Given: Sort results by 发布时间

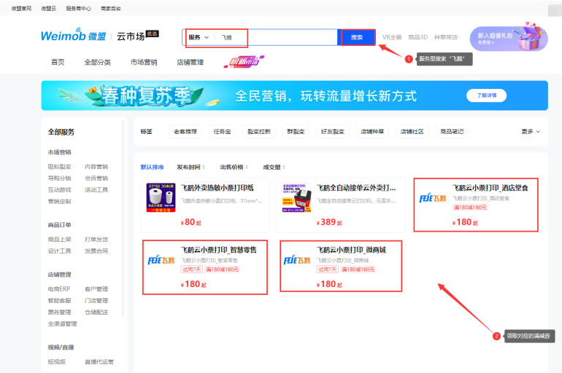Looking at the screenshot, I should click(x=190, y=167).
